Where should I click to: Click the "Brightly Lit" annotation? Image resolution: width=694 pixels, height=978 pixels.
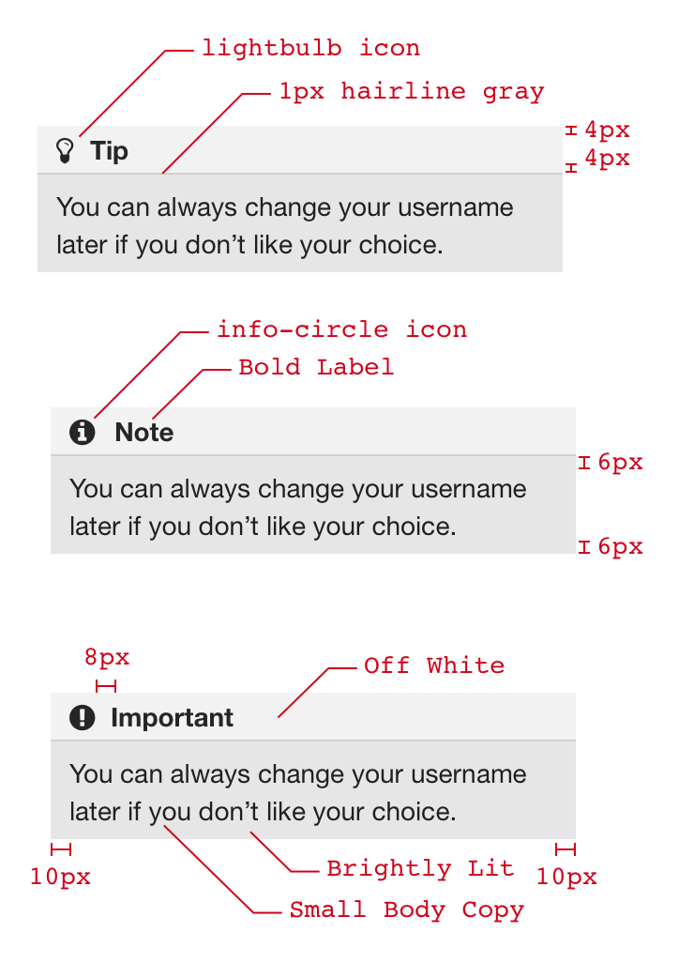pos(420,869)
